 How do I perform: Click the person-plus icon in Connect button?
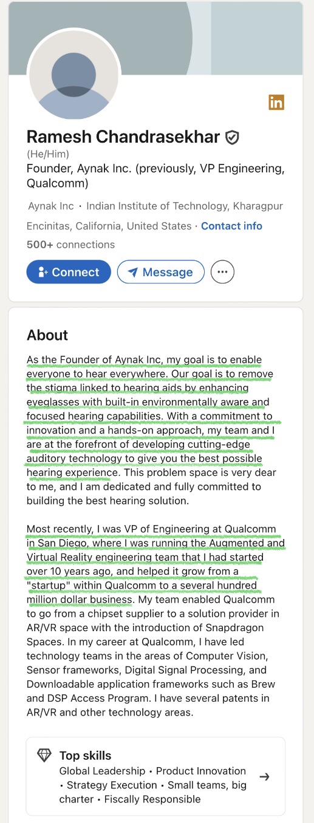click(x=43, y=273)
